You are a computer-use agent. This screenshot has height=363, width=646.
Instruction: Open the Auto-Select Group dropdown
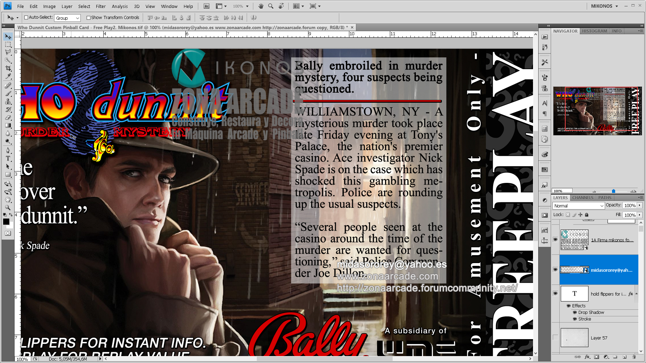tap(67, 18)
